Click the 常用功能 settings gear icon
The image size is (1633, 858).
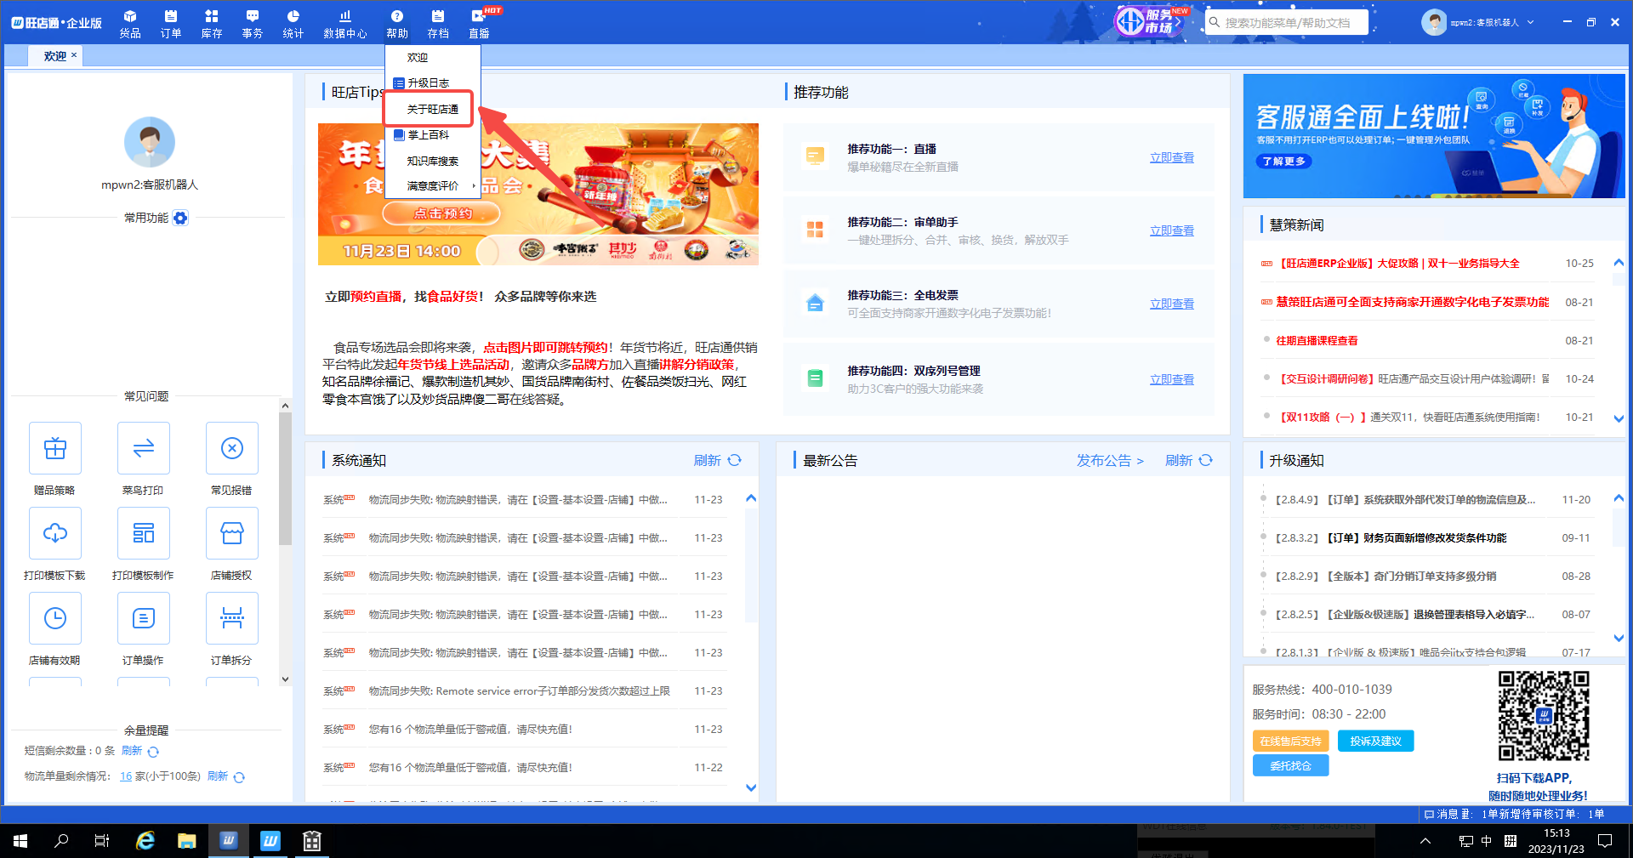tap(180, 219)
